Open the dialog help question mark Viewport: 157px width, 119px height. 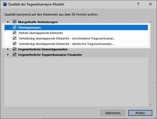(x=138, y=4)
